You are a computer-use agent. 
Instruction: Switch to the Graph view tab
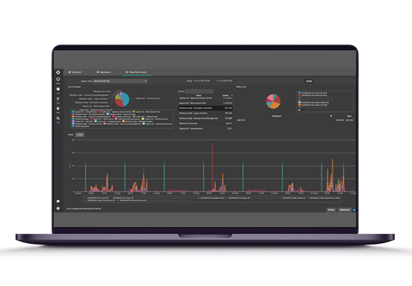pos(80,135)
